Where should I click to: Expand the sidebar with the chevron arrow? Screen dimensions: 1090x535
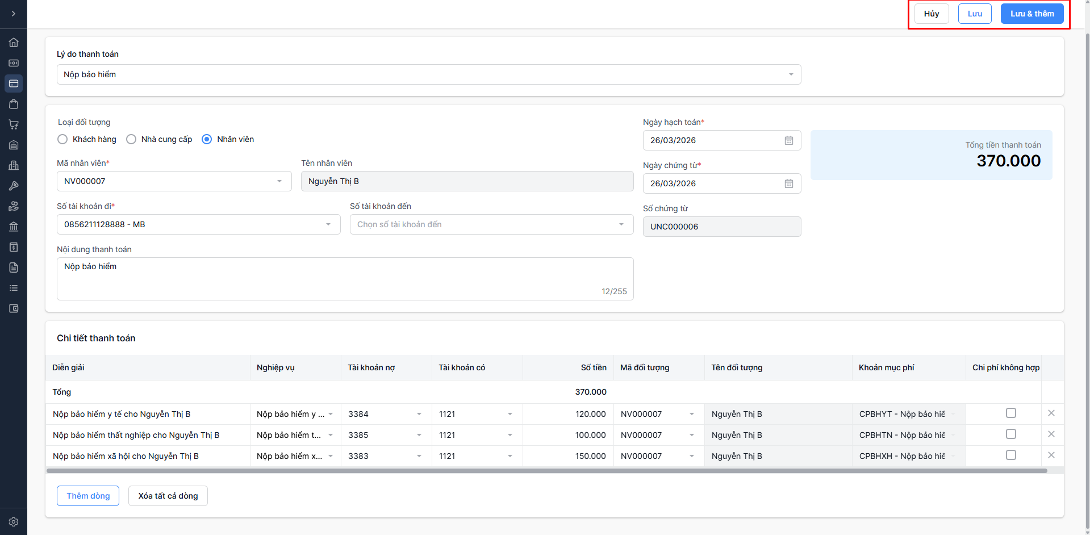(14, 14)
